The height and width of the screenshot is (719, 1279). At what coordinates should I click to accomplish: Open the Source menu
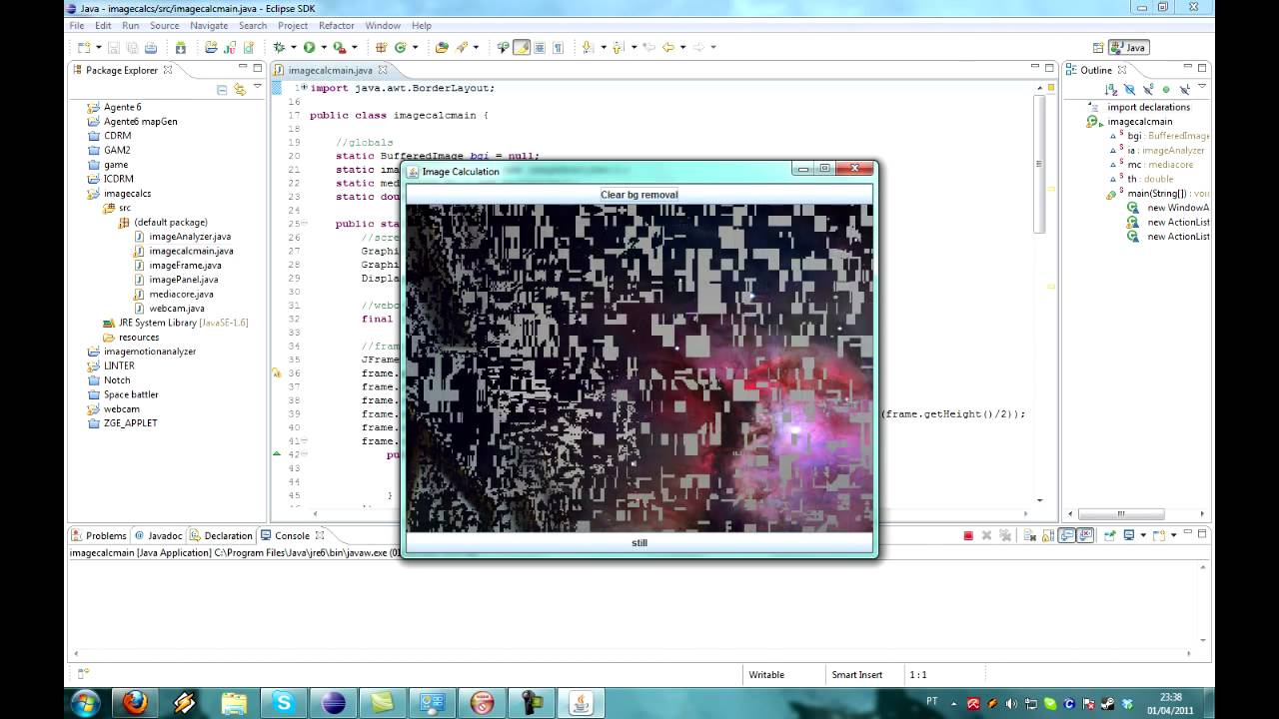pyautogui.click(x=164, y=25)
